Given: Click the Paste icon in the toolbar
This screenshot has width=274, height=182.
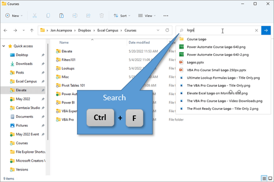Looking at the screenshot, I should point(62,16).
